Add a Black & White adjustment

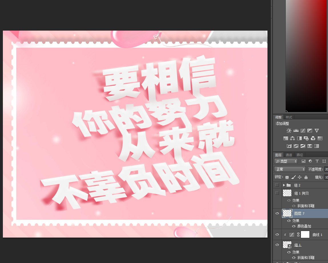click(x=299, y=138)
